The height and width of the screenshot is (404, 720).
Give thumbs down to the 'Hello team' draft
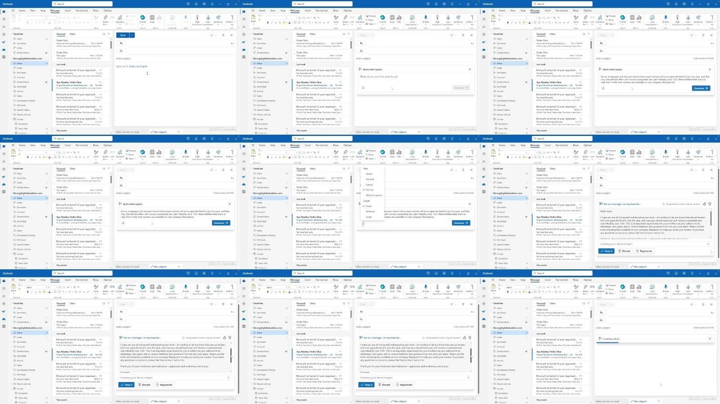(710, 204)
